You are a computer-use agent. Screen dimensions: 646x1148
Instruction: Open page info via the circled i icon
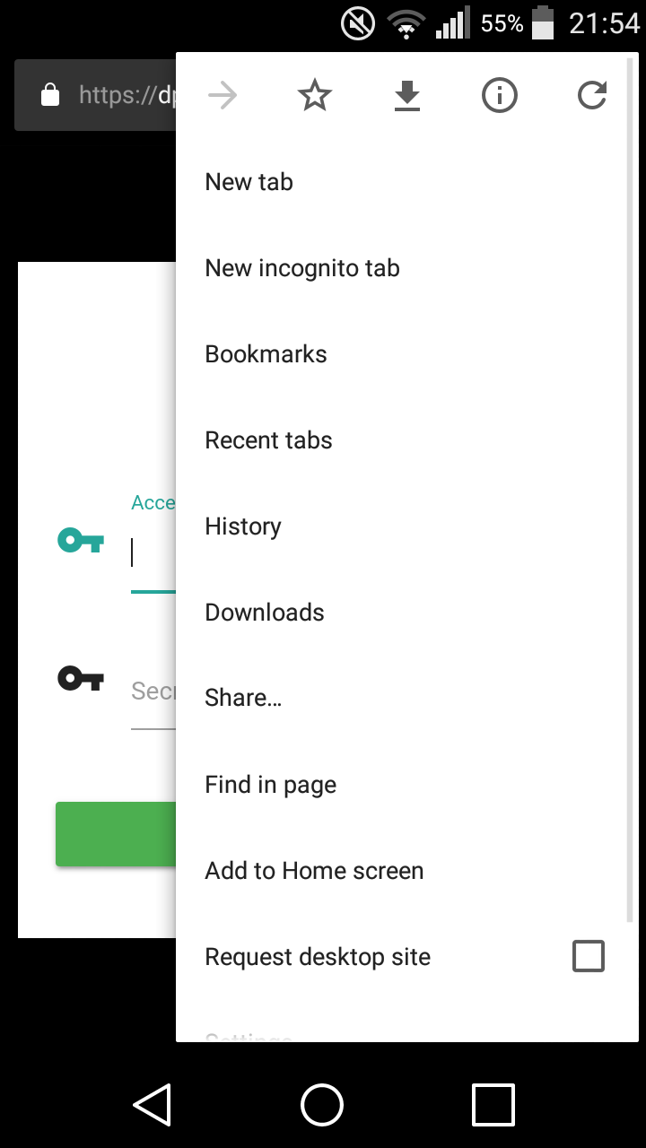click(x=500, y=95)
